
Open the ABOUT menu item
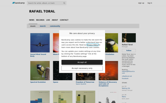(x=55, y=20)
